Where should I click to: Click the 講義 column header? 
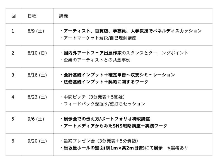[64, 16]
